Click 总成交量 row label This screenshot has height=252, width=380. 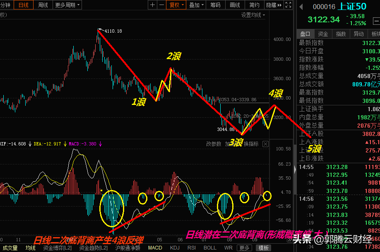311,76
